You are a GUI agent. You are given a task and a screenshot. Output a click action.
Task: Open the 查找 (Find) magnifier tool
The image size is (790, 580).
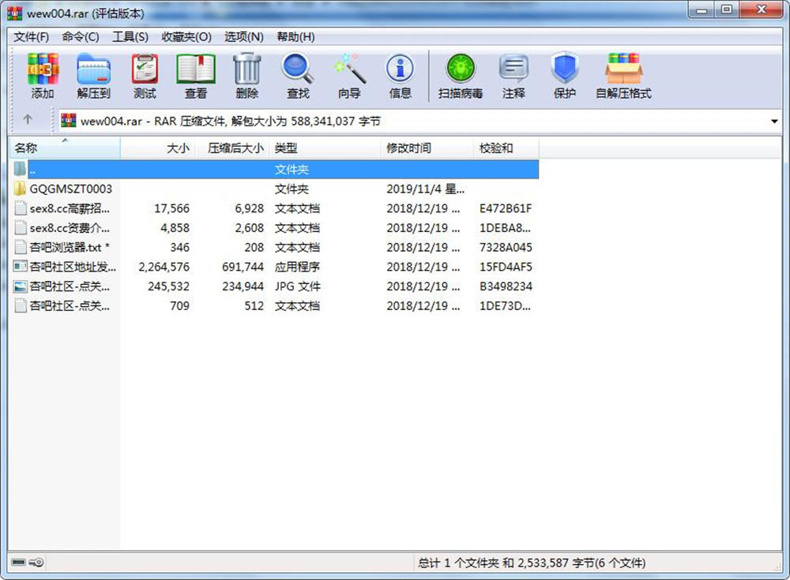coord(298,69)
